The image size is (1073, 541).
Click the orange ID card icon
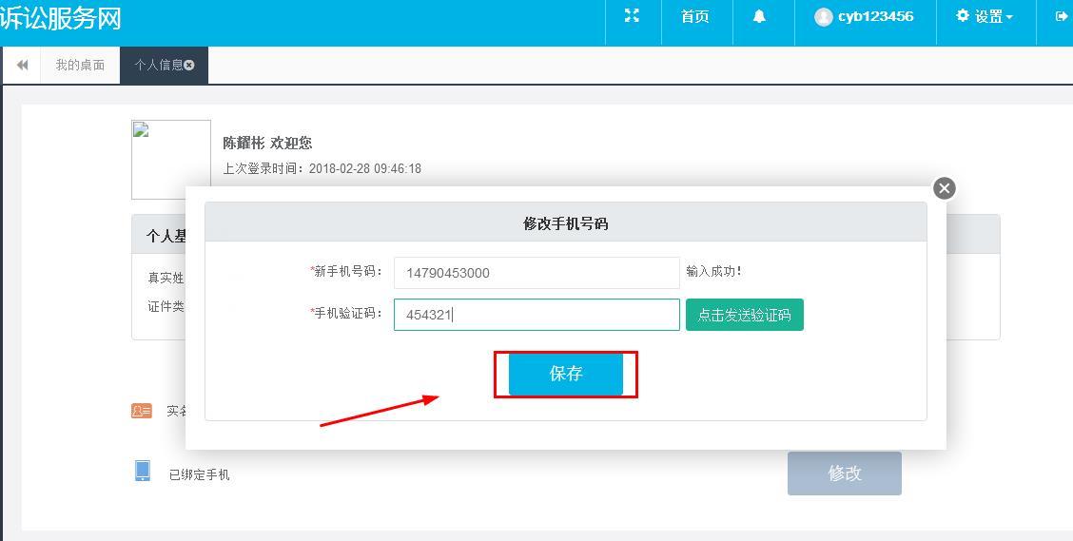[x=142, y=411]
